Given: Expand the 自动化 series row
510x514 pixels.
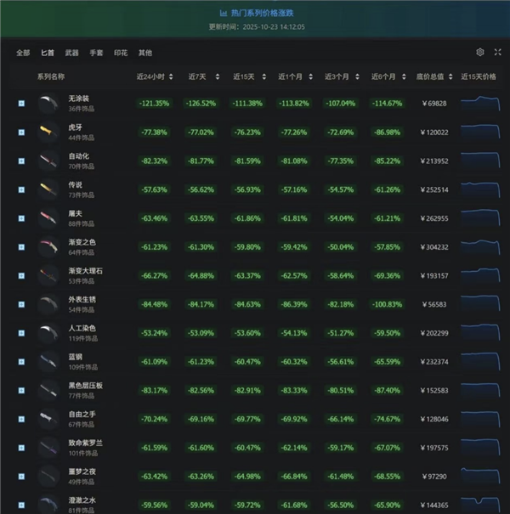Looking at the screenshot, I should [21, 161].
